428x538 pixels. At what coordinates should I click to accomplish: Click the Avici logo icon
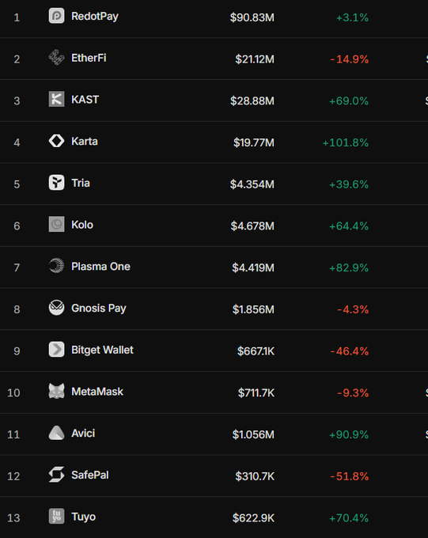(x=56, y=433)
